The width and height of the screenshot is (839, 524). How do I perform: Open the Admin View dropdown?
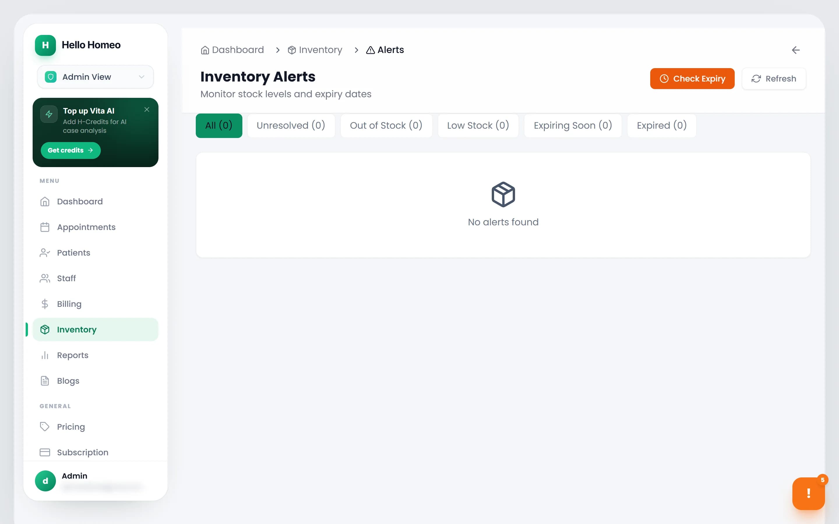click(95, 77)
